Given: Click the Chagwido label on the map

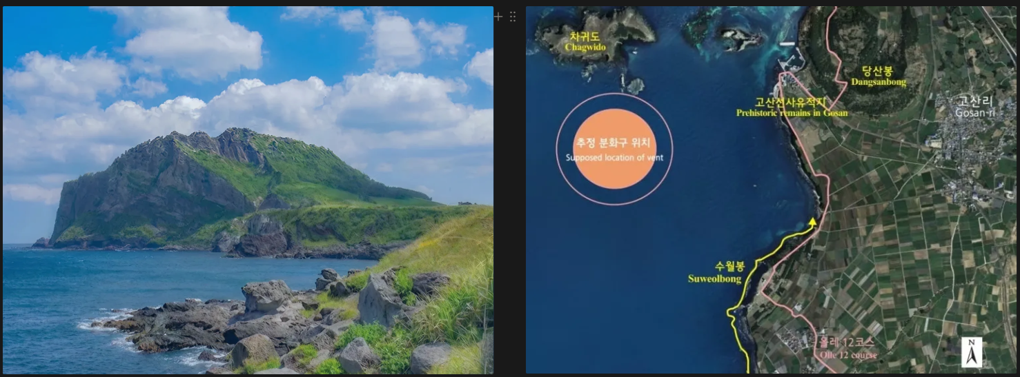Looking at the screenshot, I should [584, 42].
